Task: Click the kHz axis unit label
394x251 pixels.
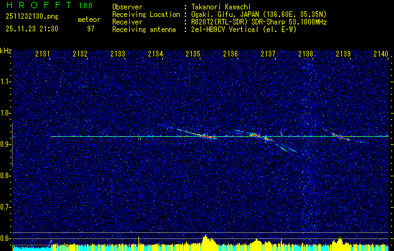Action: coord(6,51)
